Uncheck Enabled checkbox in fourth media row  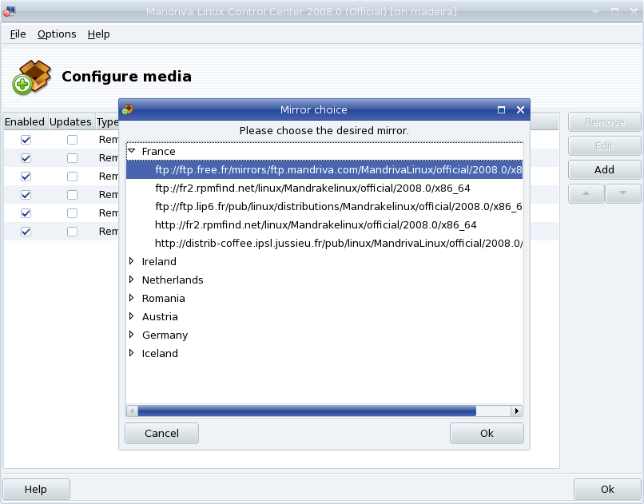[26, 195]
